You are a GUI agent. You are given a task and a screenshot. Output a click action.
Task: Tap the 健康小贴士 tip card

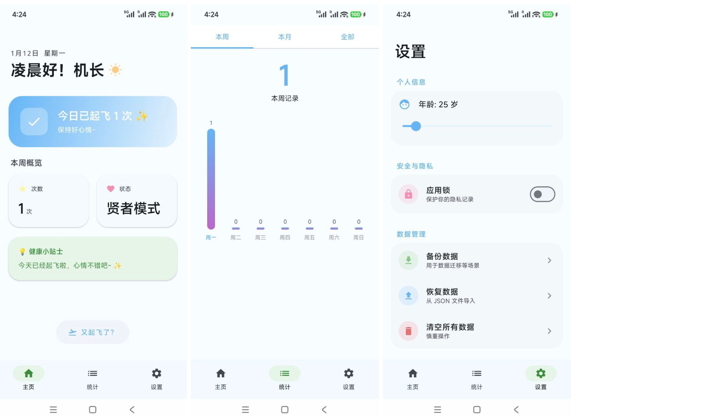(93, 258)
